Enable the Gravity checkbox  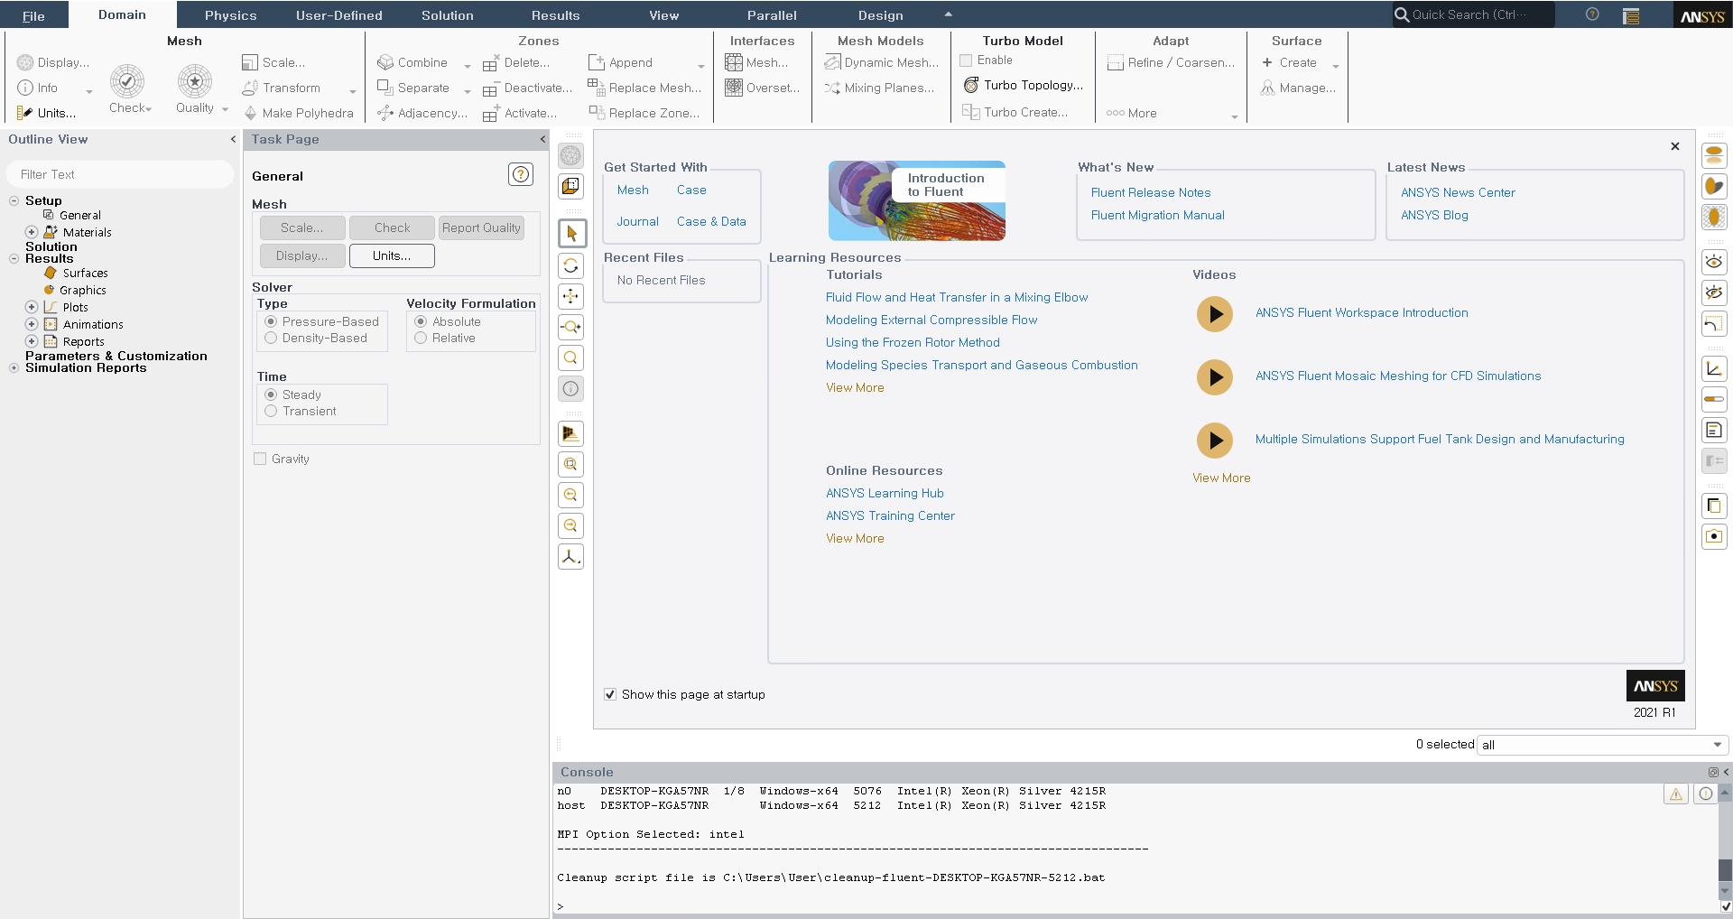pyautogui.click(x=260, y=459)
